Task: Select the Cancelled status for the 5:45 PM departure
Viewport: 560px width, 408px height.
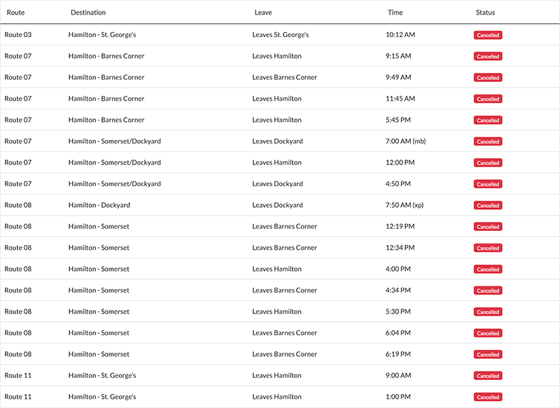Action: [488, 120]
